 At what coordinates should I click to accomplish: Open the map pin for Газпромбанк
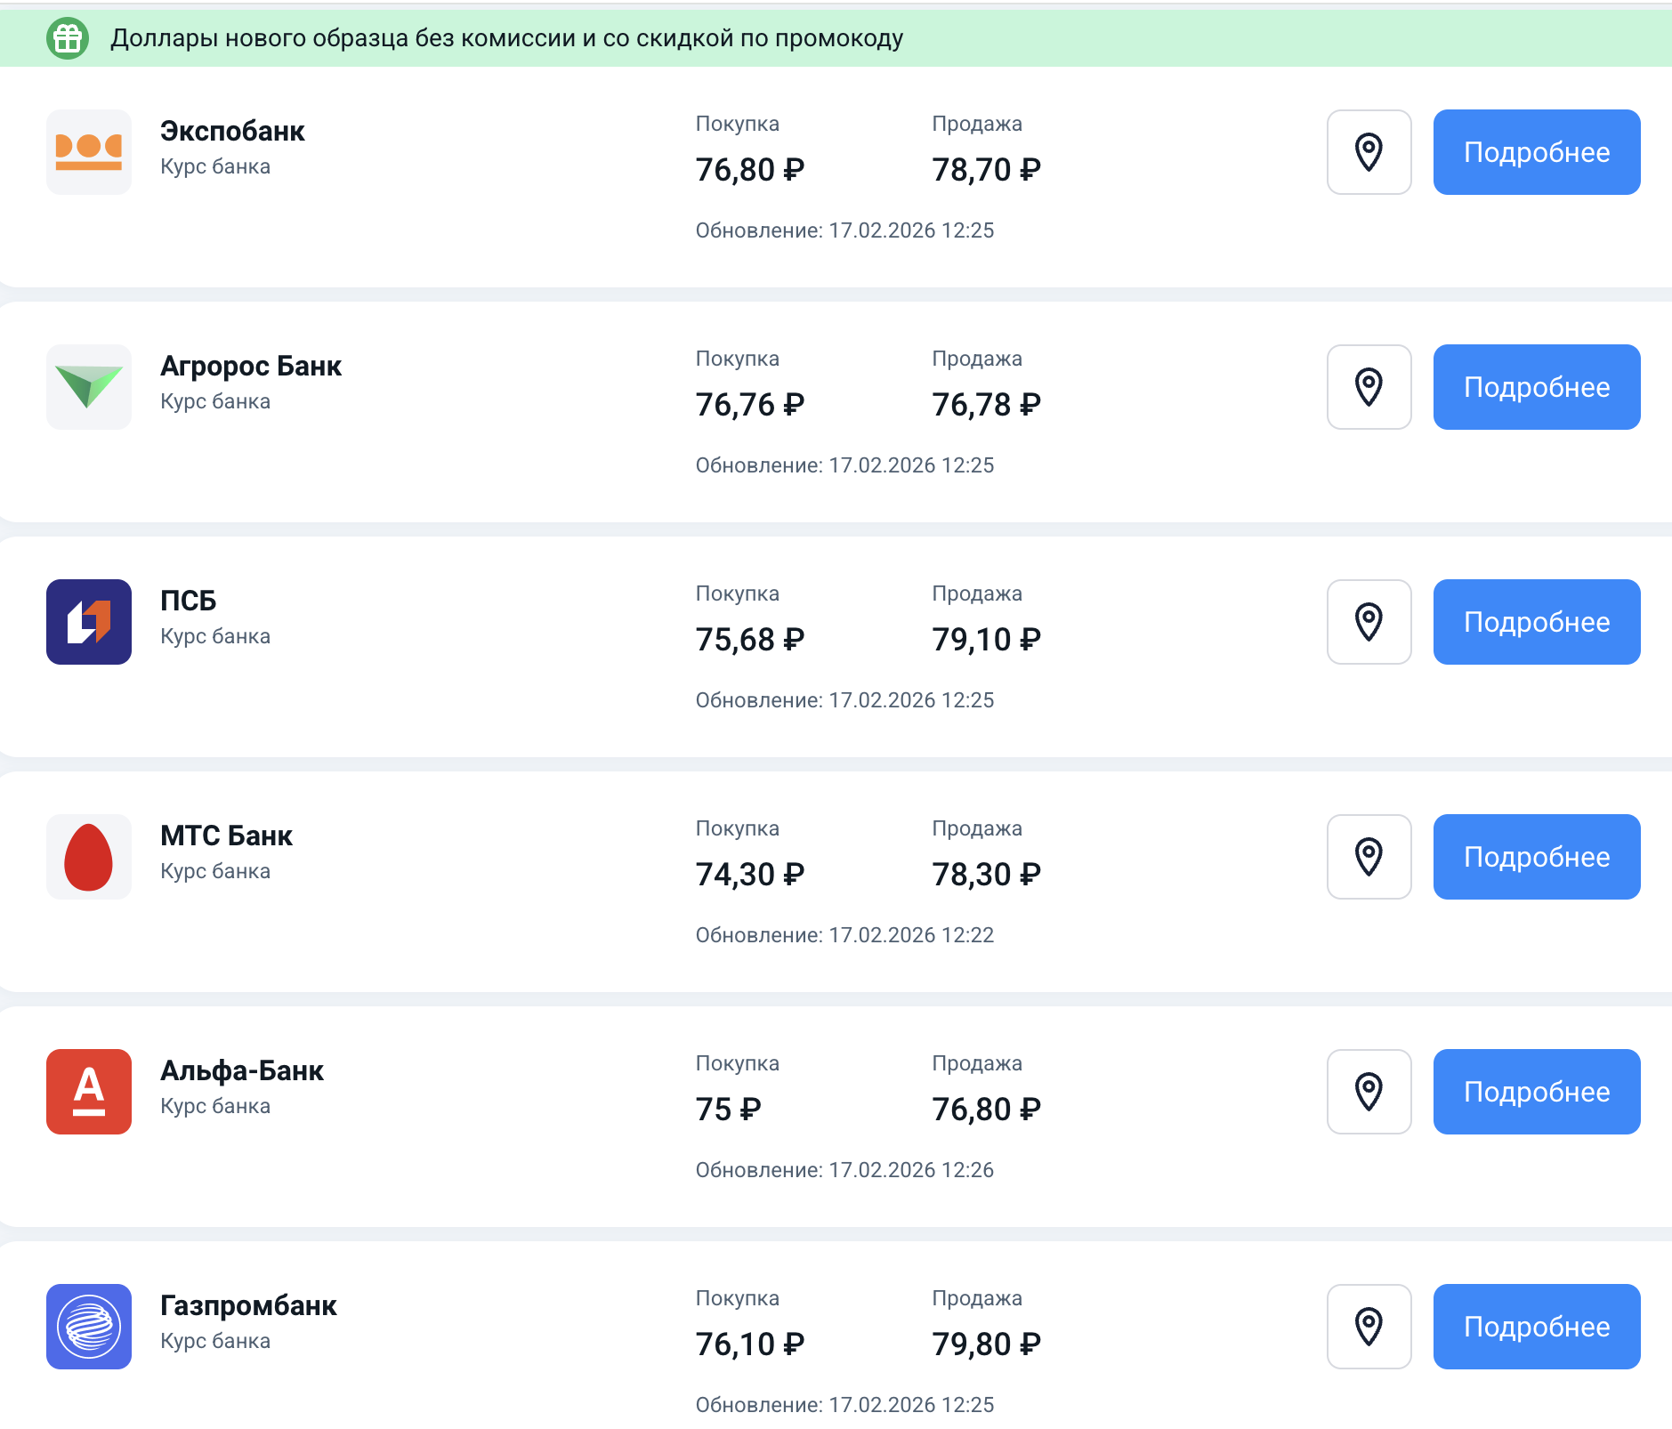(1369, 1327)
